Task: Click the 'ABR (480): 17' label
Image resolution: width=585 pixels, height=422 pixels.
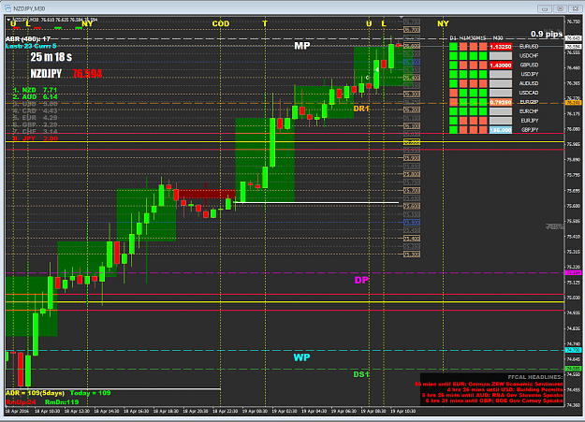Action: pyautogui.click(x=28, y=38)
